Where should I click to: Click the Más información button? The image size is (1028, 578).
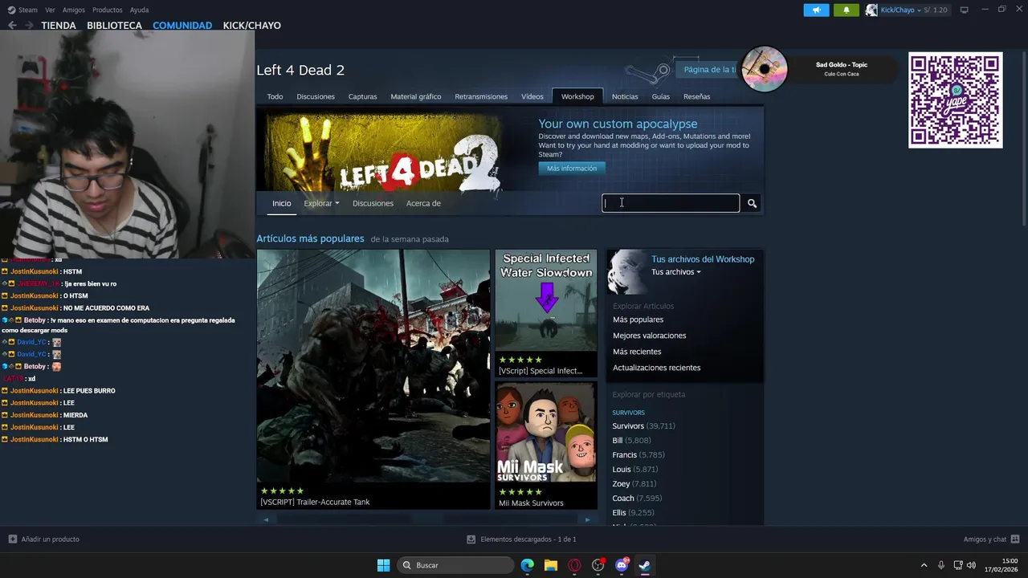[x=572, y=169]
